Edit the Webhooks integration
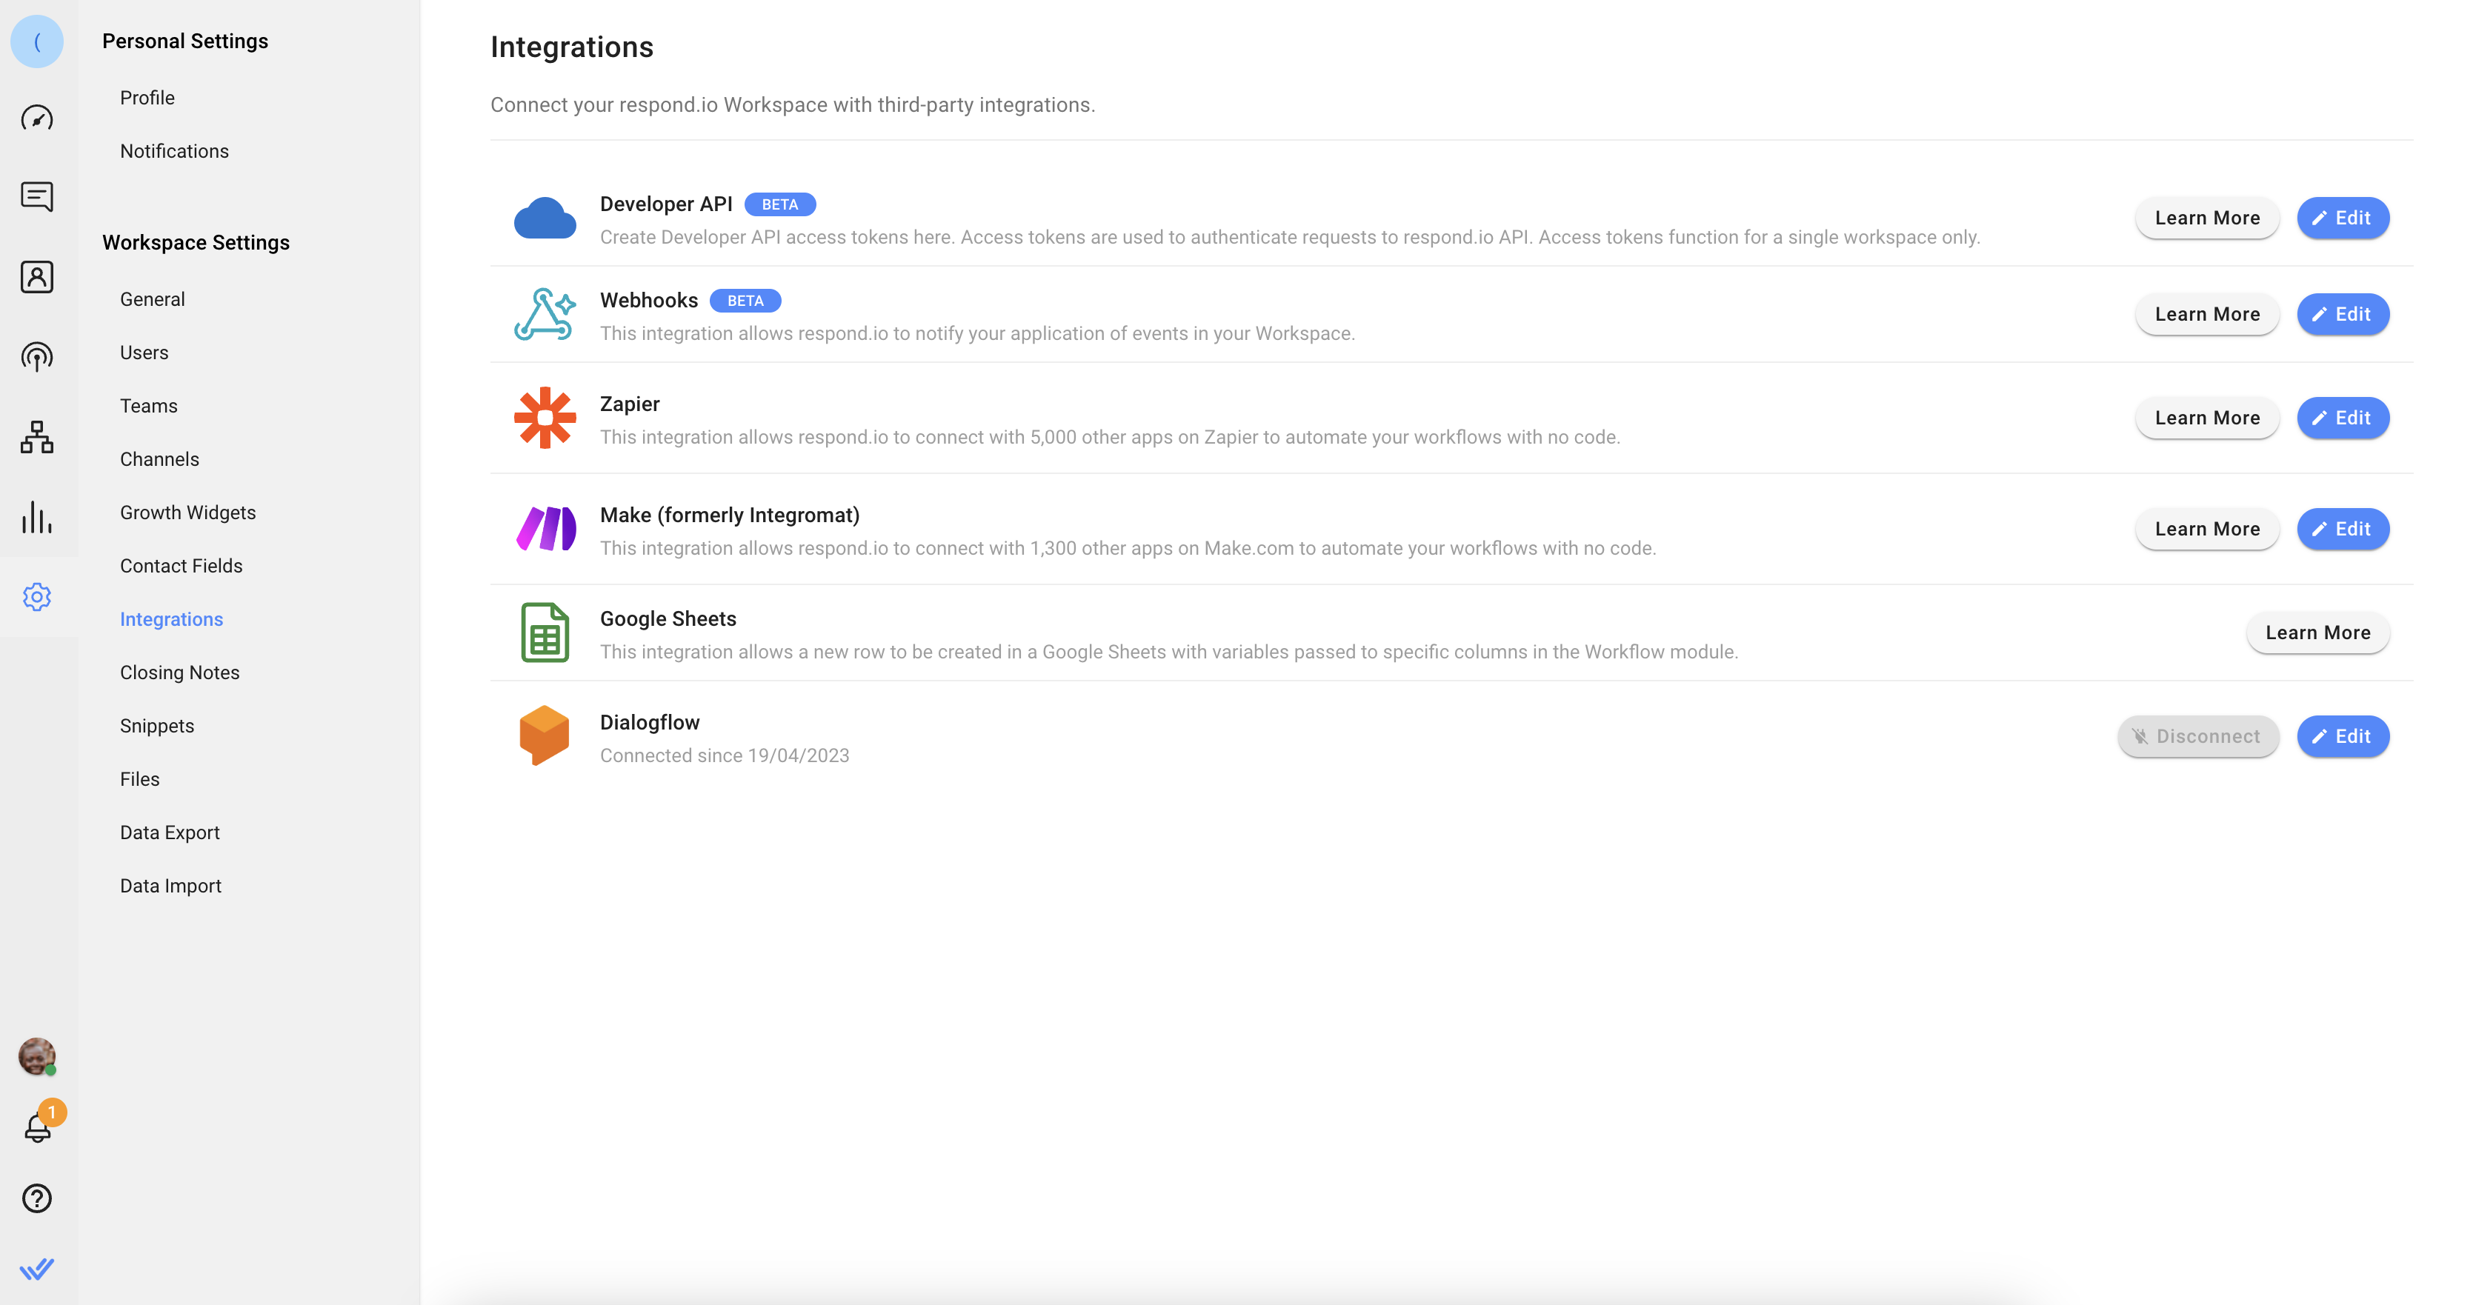The width and height of the screenshot is (2473, 1305). (x=2343, y=314)
